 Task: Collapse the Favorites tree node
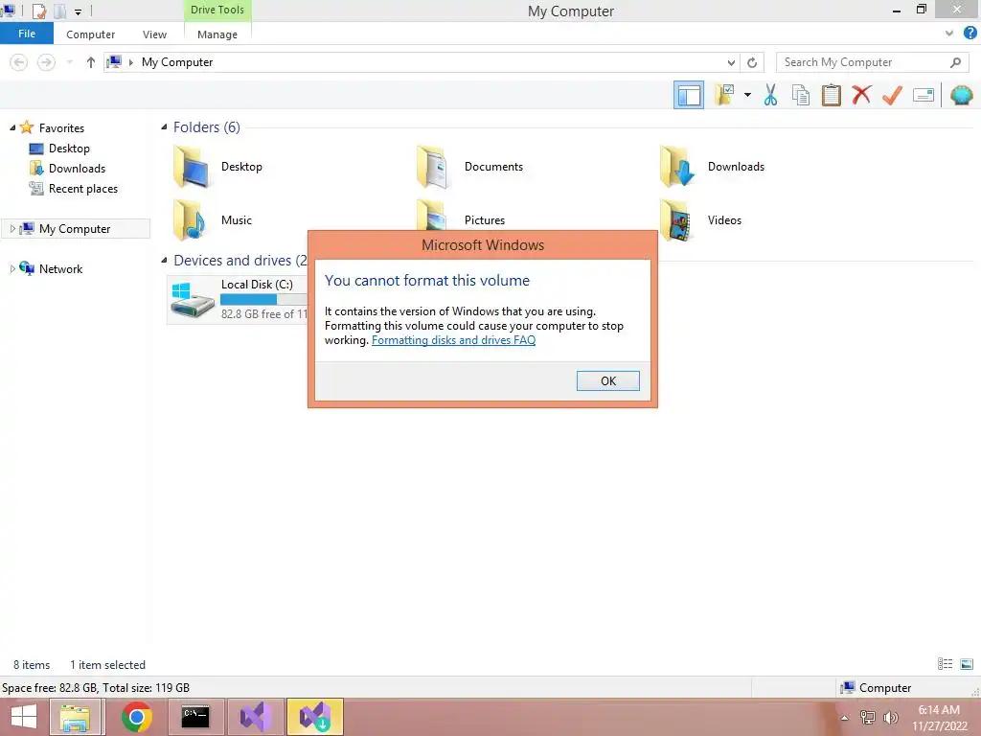pos(12,127)
